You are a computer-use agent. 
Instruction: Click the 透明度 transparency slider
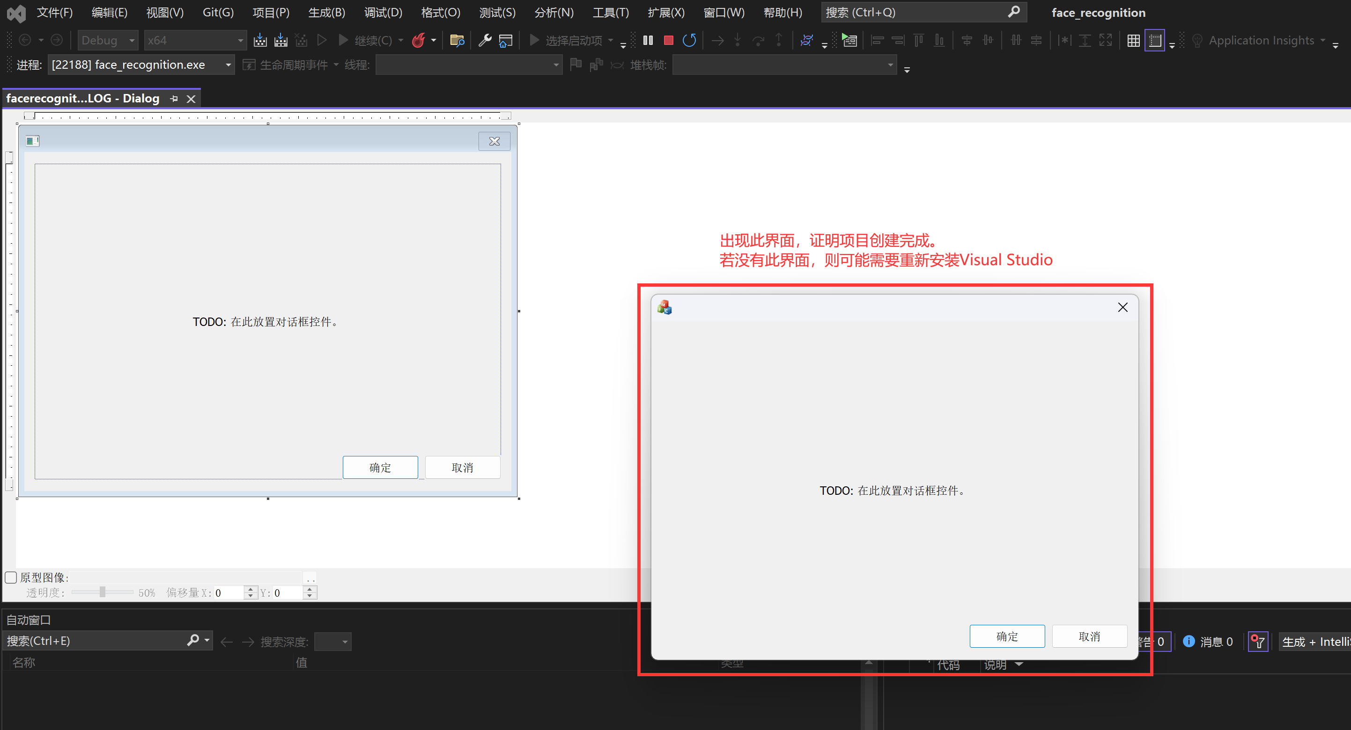[102, 592]
